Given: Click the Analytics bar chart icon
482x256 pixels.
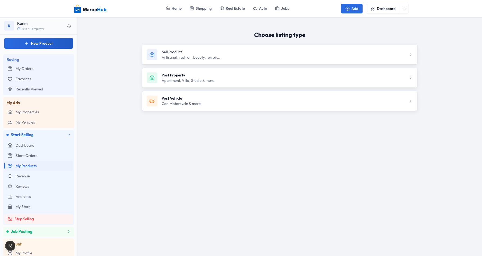Looking at the screenshot, I should (10, 197).
